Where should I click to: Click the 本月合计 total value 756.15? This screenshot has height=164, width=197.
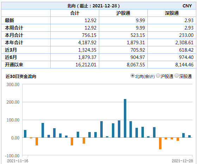point(89,35)
